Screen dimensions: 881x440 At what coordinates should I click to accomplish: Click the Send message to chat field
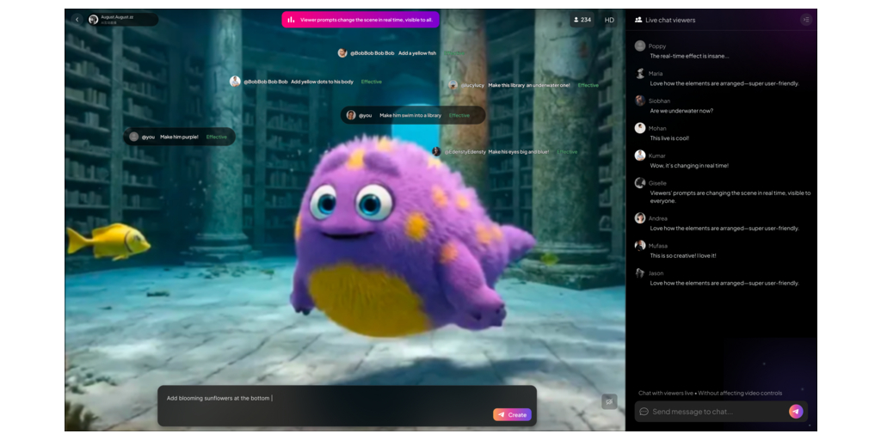[714, 412]
